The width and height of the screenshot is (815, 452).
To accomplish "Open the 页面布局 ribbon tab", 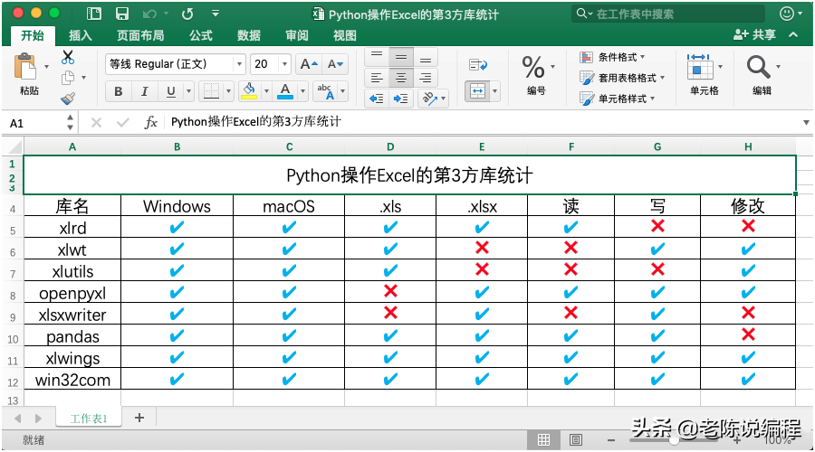I will click(x=140, y=36).
